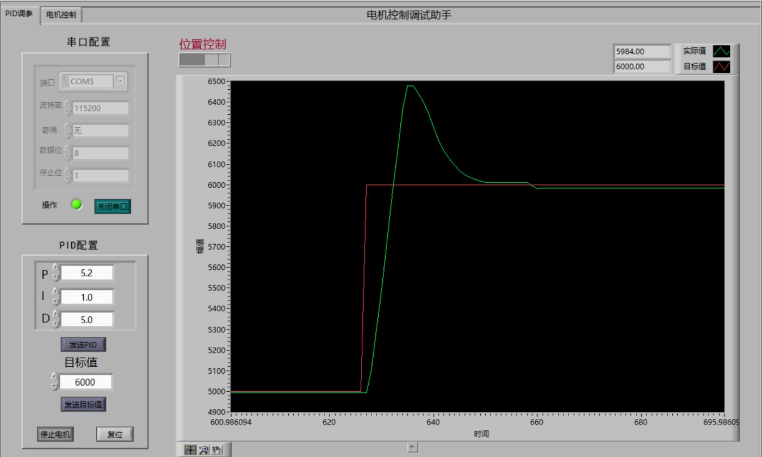Screen dimensions: 762x457
Task: Focus the P value field 5.2
Action: (87, 273)
